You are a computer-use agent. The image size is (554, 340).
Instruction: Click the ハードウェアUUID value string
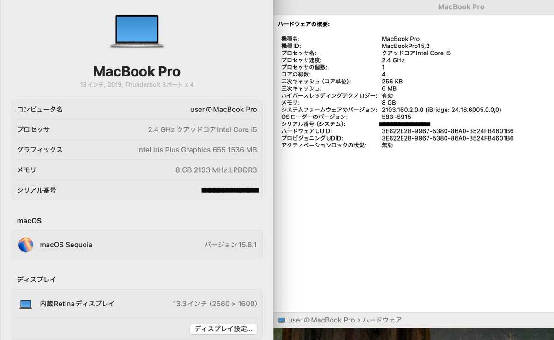click(x=448, y=131)
